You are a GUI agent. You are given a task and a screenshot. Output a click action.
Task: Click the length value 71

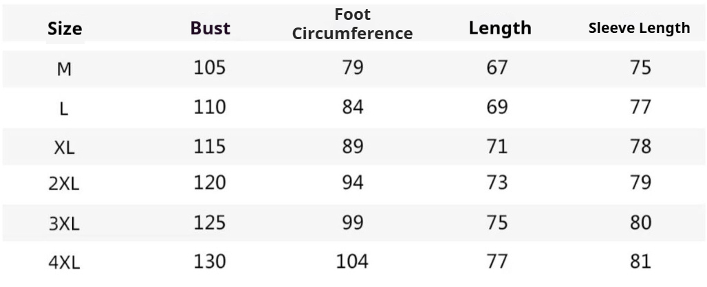point(497,146)
